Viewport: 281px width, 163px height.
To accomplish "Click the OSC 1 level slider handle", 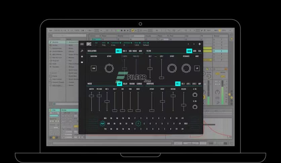I will tap(107, 101).
